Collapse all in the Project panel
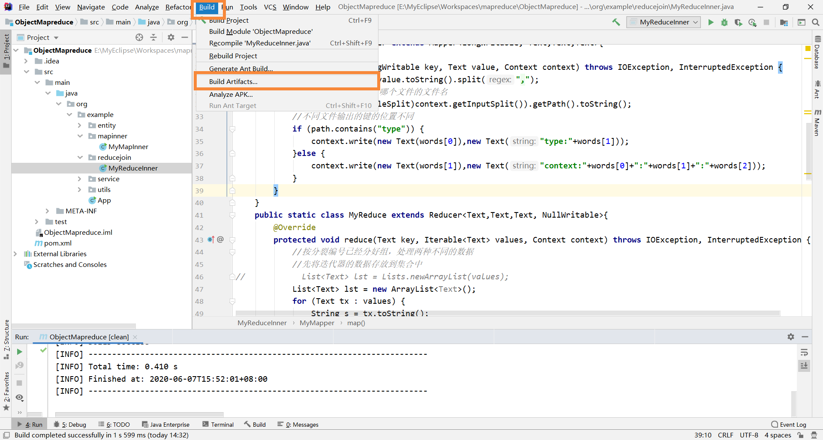This screenshot has width=823, height=440. tap(153, 37)
